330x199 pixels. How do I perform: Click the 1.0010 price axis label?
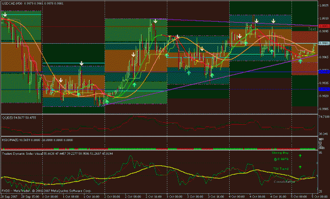(x=324, y=18)
